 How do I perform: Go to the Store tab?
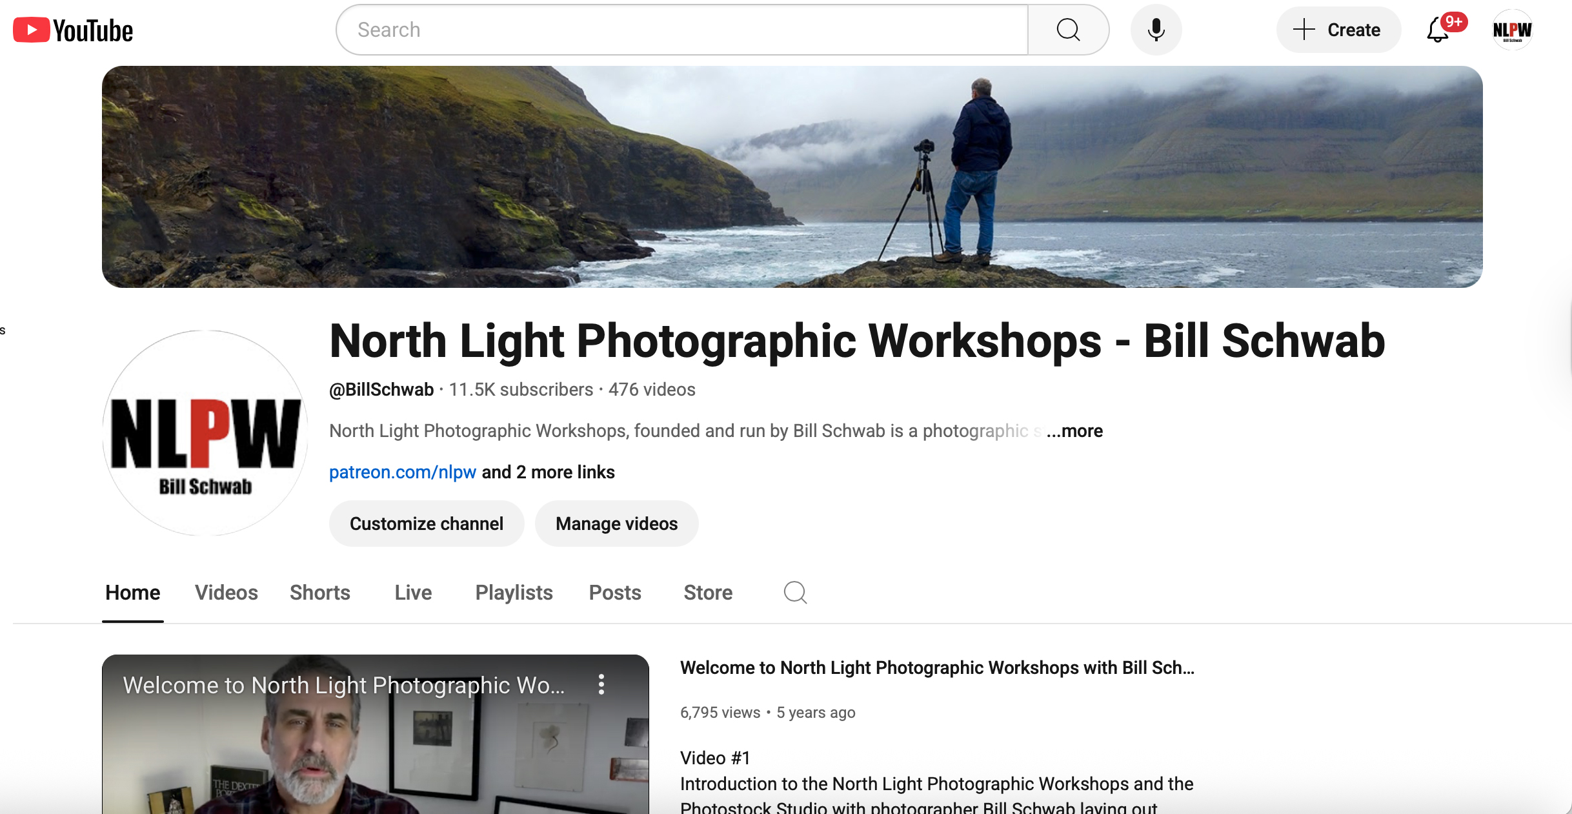click(708, 592)
